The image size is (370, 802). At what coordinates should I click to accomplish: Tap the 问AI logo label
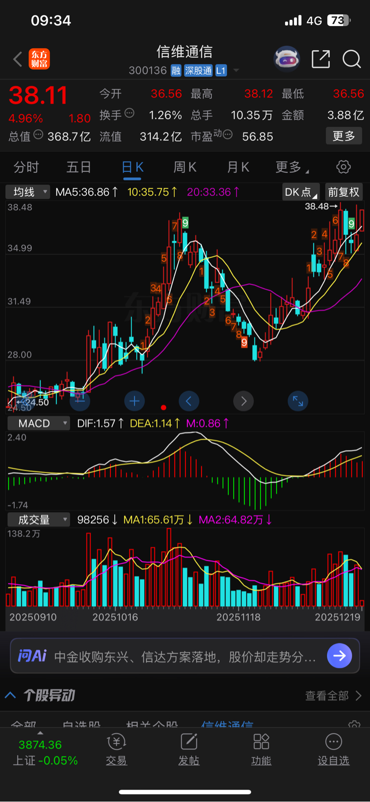(x=32, y=656)
